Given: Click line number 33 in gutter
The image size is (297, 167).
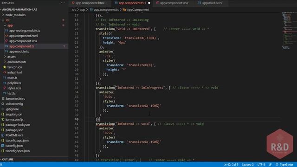Looking at the screenshot, I should [x=76, y=88].
